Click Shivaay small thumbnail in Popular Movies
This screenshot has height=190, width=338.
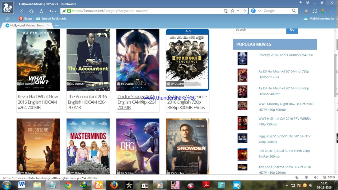pyautogui.click(x=242, y=59)
